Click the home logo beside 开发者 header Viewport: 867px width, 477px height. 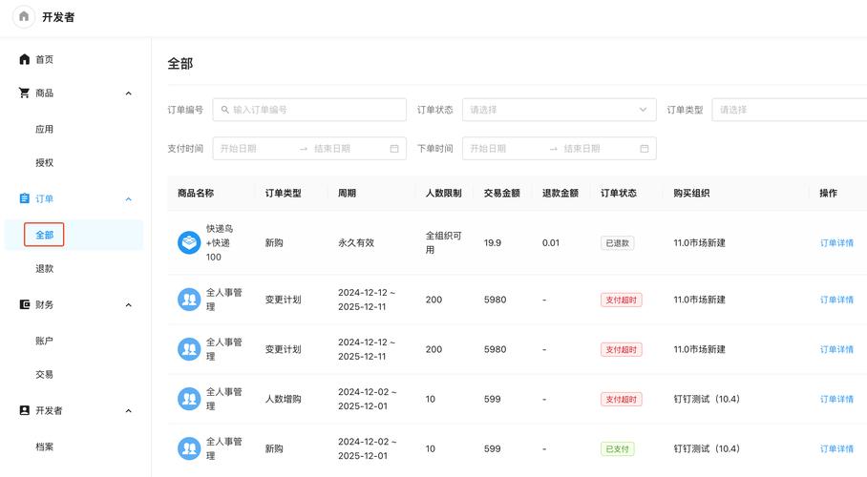pyautogui.click(x=24, y=16)
